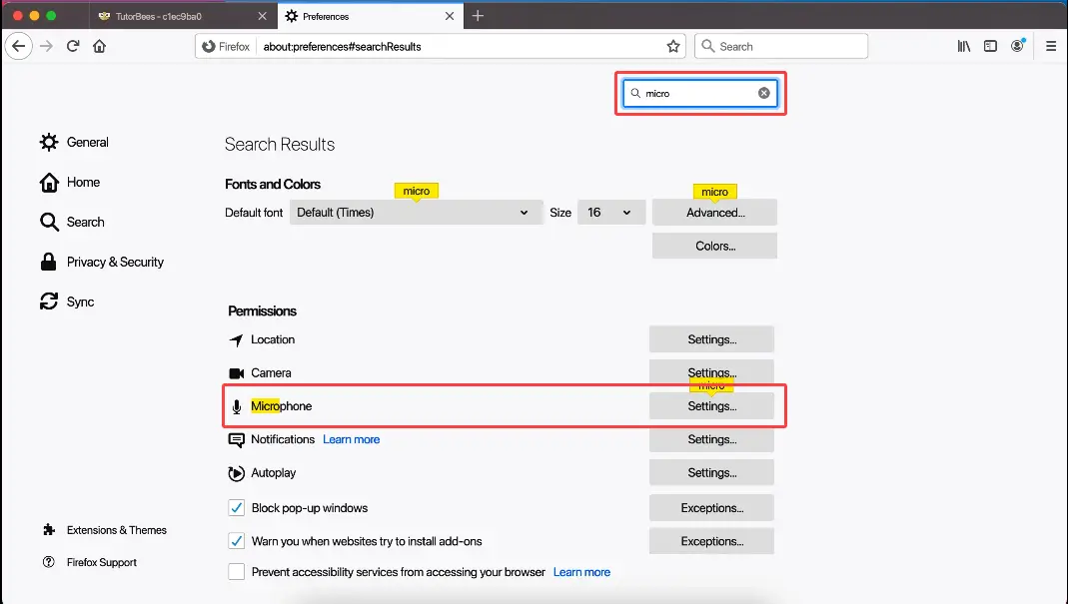Expand the font Size dropdown
This screenshot has width=1068, height=604.
[x=610, y=213]
